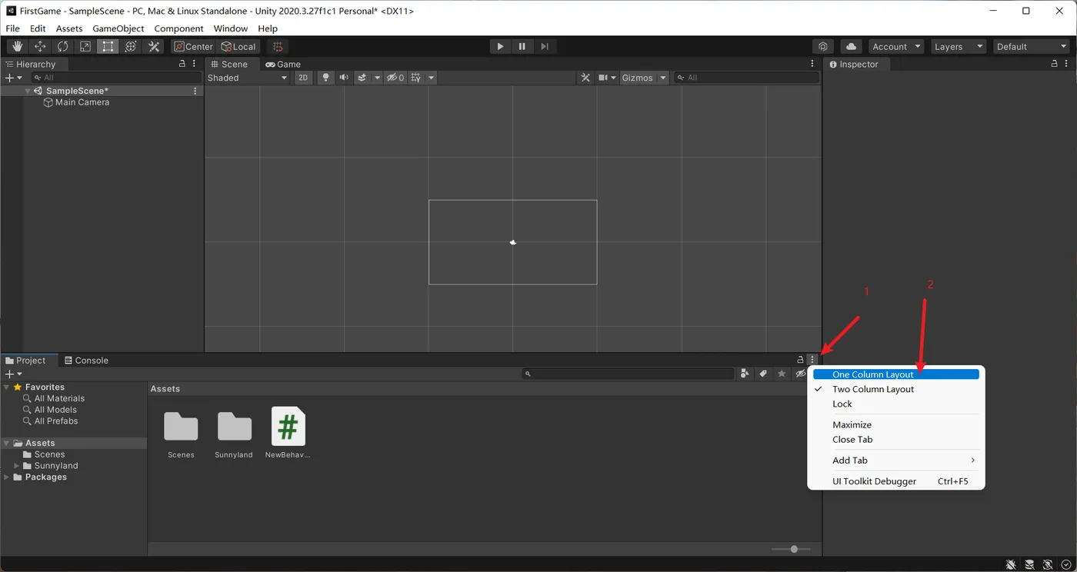Toggle hidden objects visibility counter
The height and width of the screenshot is (572, 1077).
pyautogui.click(x=395, y=78)
